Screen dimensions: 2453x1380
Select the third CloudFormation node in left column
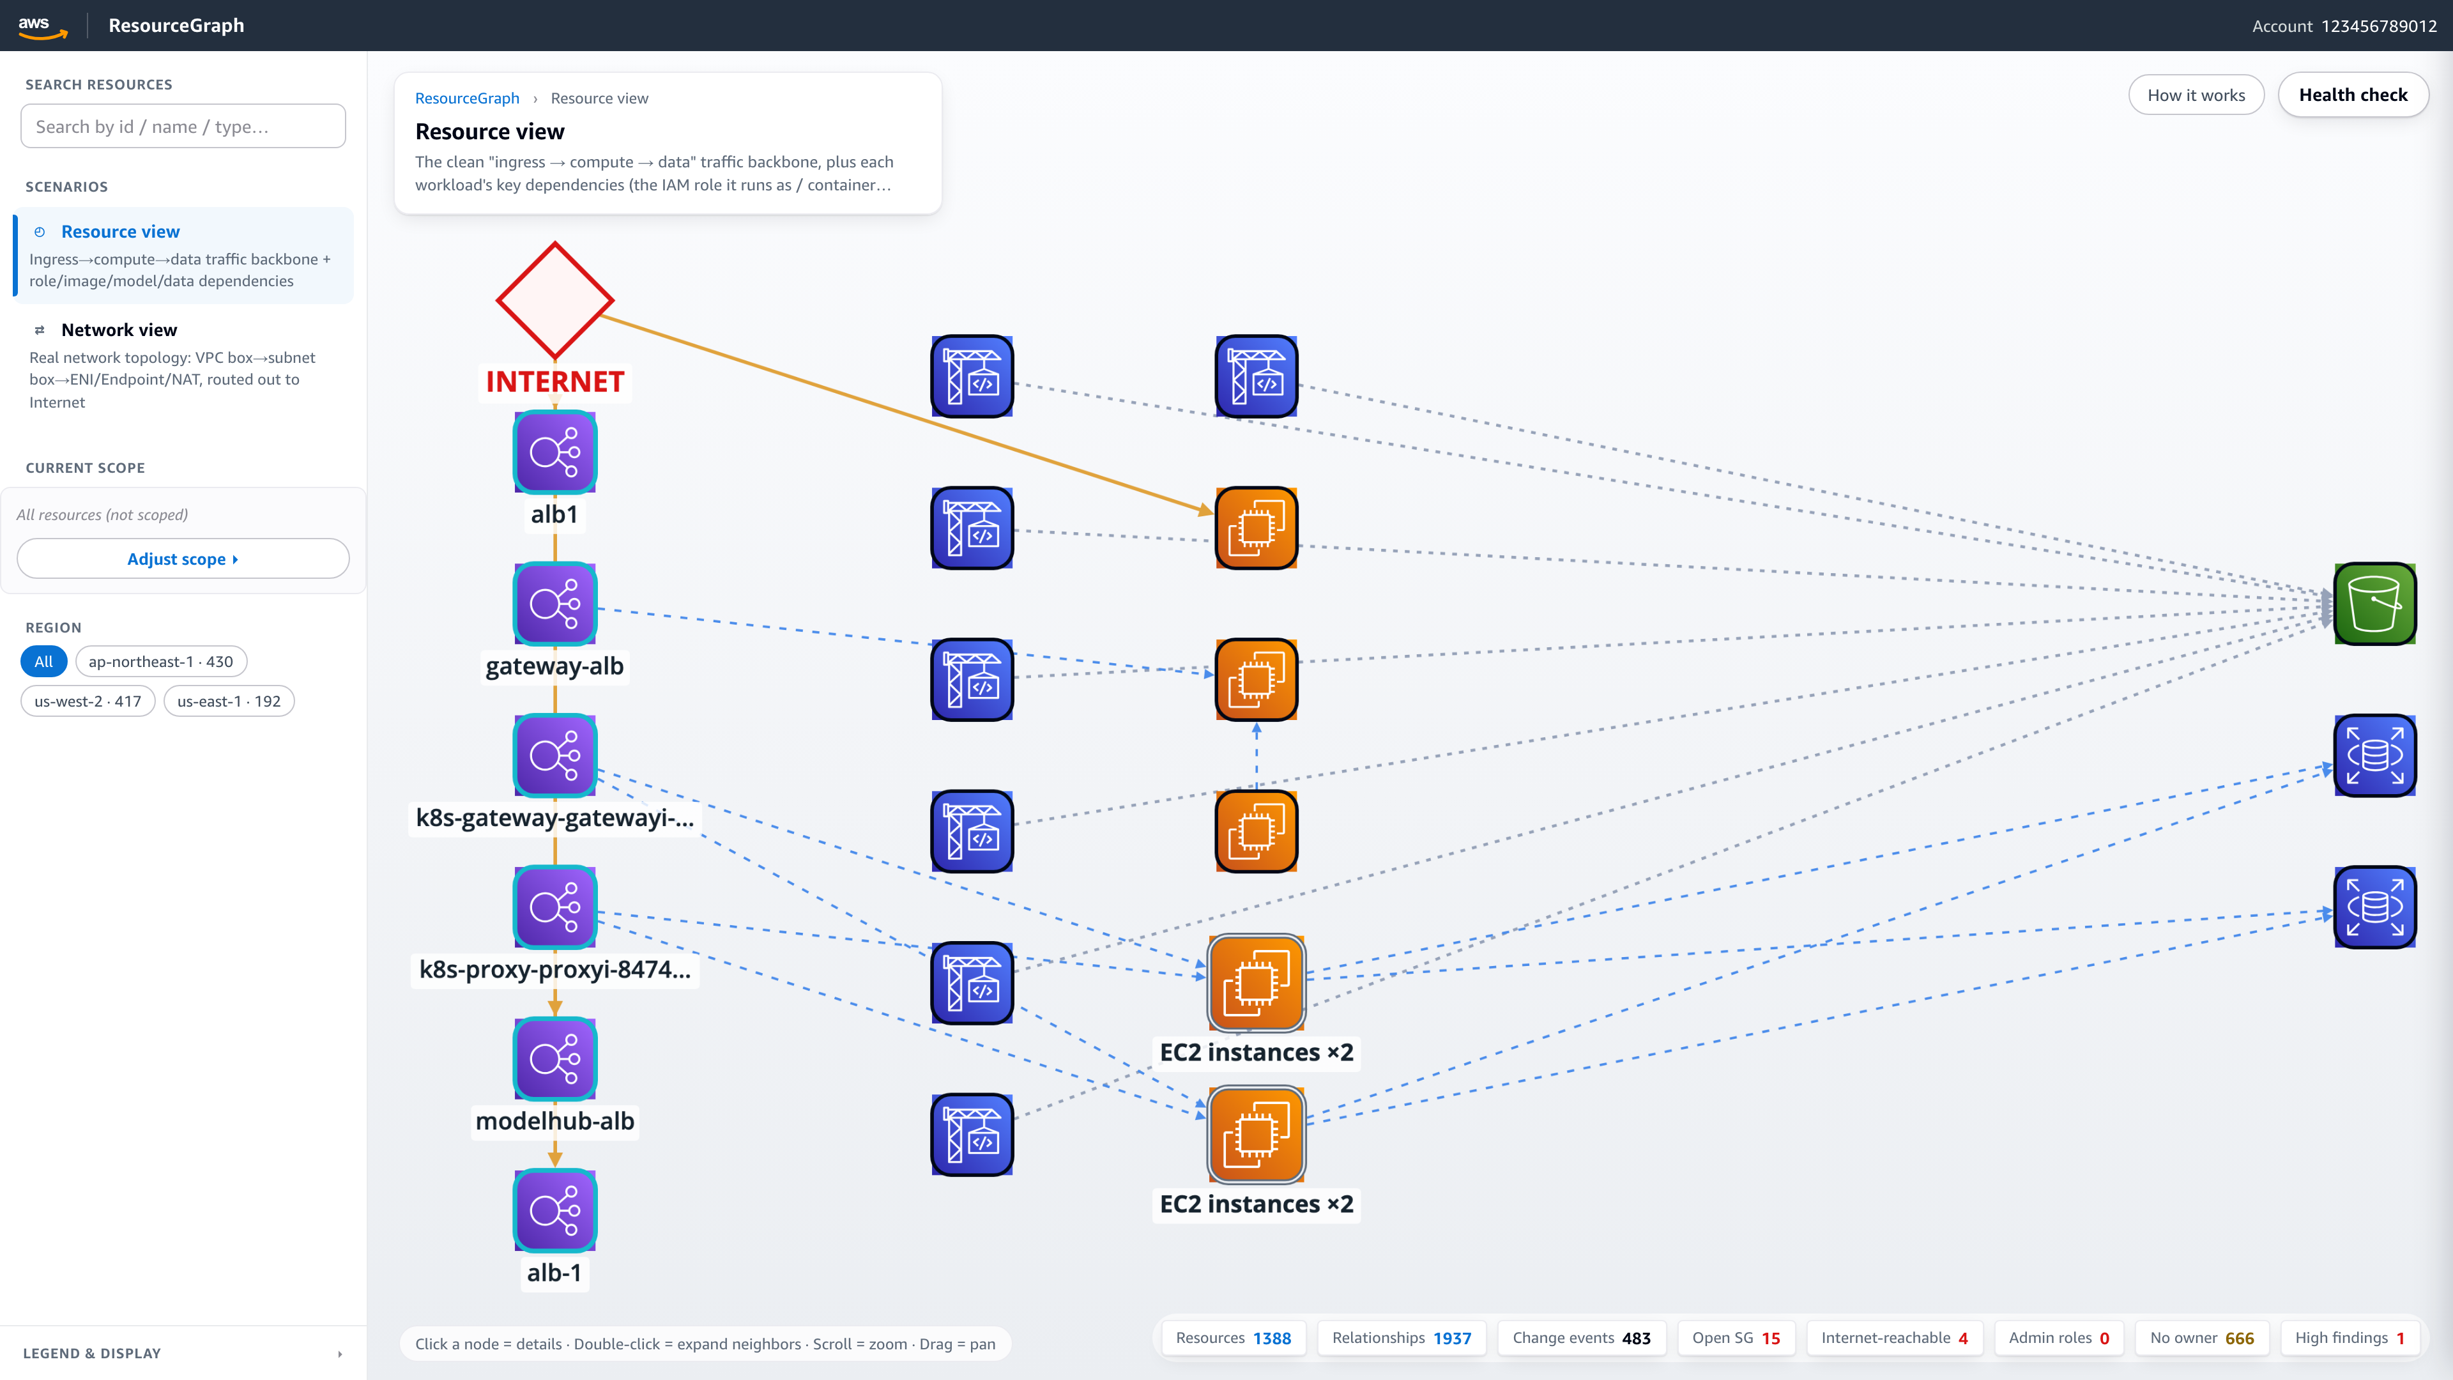coord(972,680)
